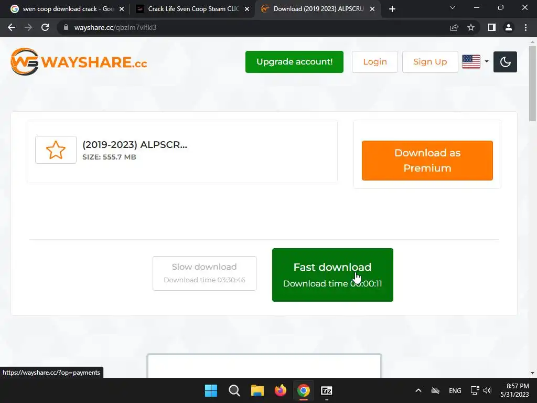Close the sven coop download crack tab
Image resolution: width=537 pixels, height=403 pixels.
pyautogui.click(x=122, y=9)
